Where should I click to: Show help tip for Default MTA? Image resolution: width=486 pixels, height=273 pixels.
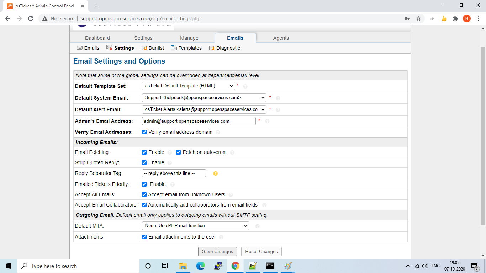(258, 226)
